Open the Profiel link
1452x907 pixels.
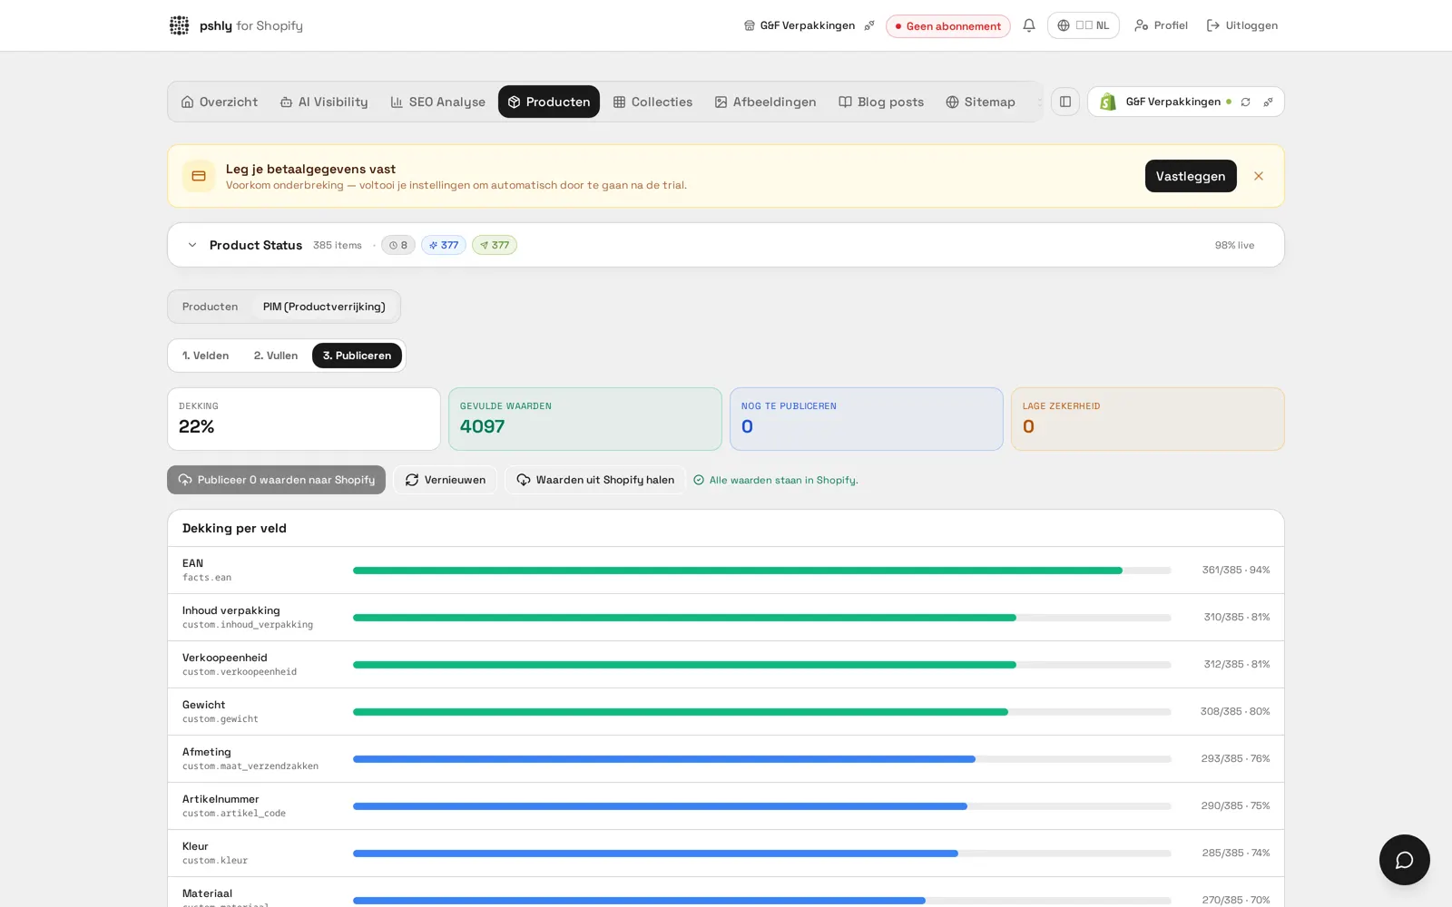[x=1161, y=25]
